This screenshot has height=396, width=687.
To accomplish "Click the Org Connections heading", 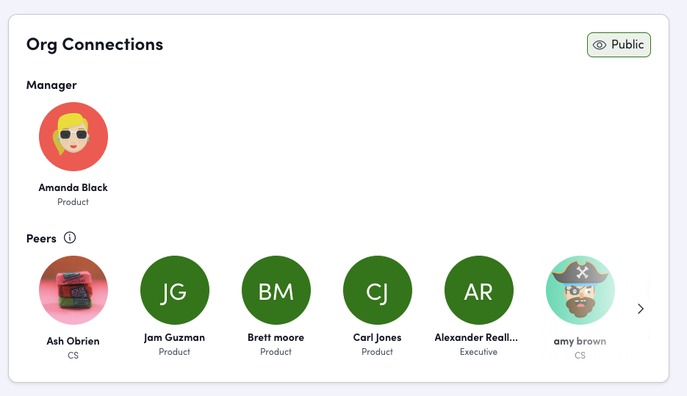I will pos(95,45).
